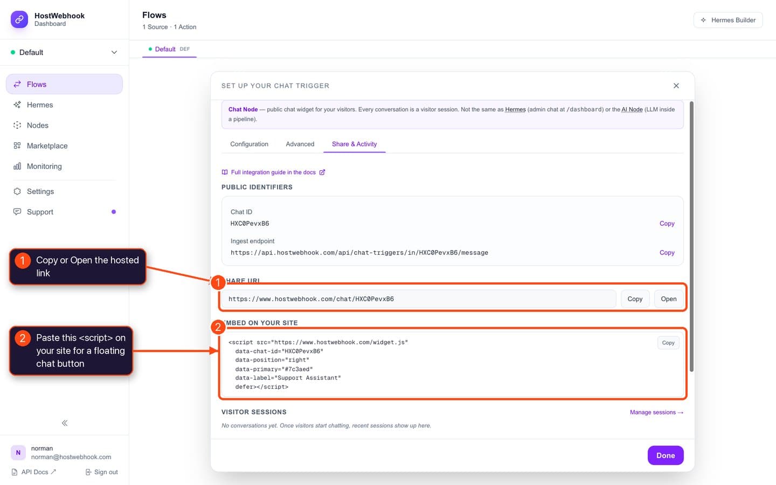
Task: Select the Default DEF flow tab
Action: 169,49
